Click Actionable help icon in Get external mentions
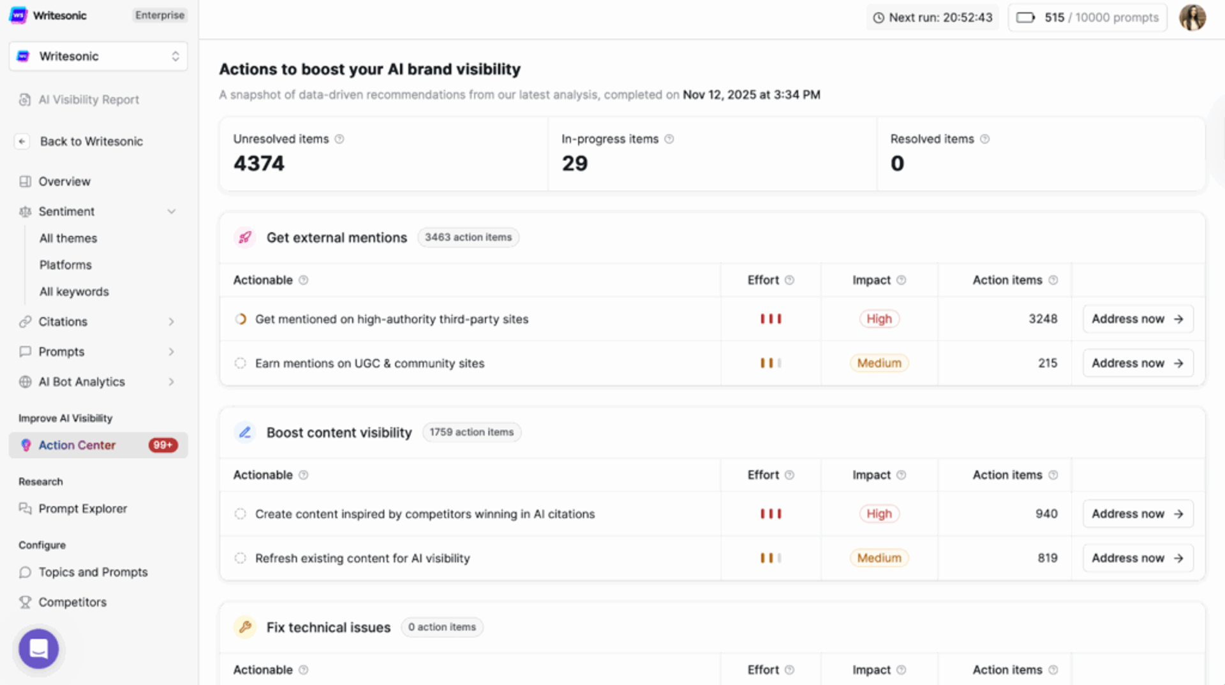Image resolution: width=1225 pixels, height=685 pixels. [304, 280]
